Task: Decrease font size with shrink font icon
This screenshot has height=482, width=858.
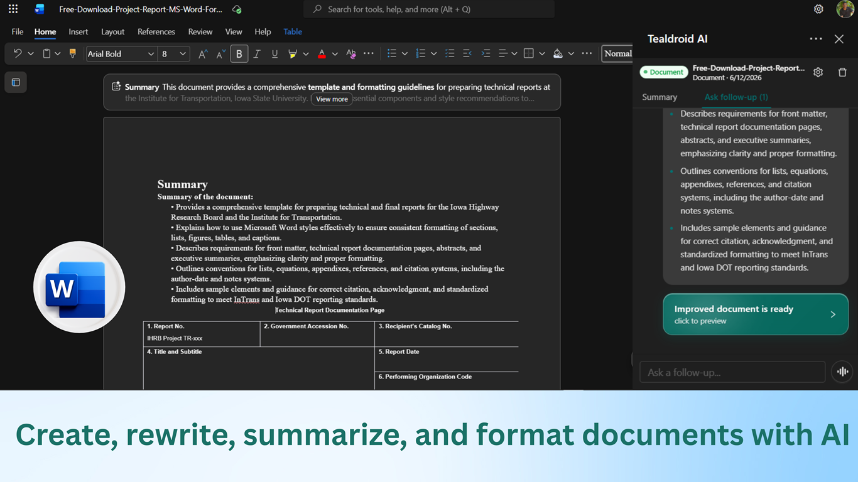Action: pyautogui.click(x=220, y=54)
